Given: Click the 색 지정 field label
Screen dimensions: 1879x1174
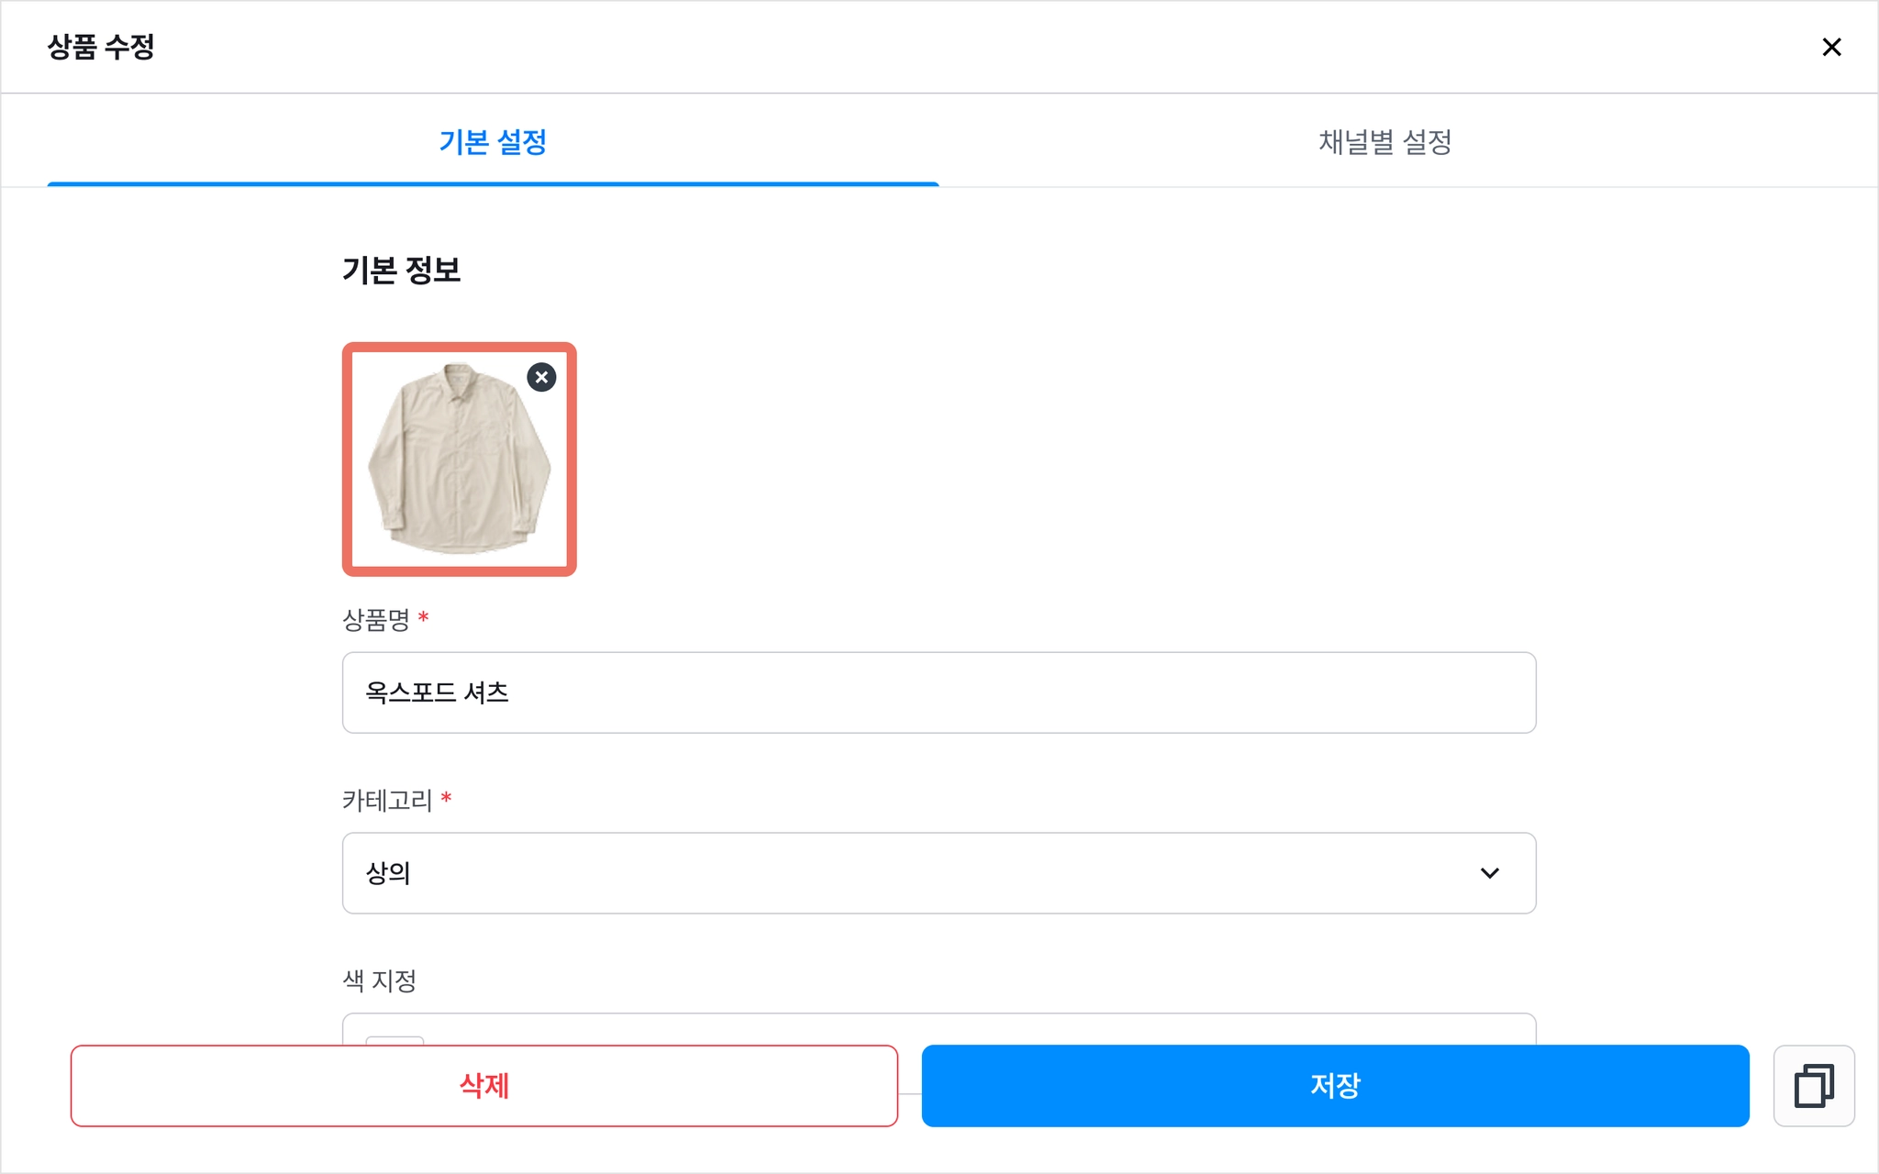Looking at the screenshot, I should pos(380,981).
